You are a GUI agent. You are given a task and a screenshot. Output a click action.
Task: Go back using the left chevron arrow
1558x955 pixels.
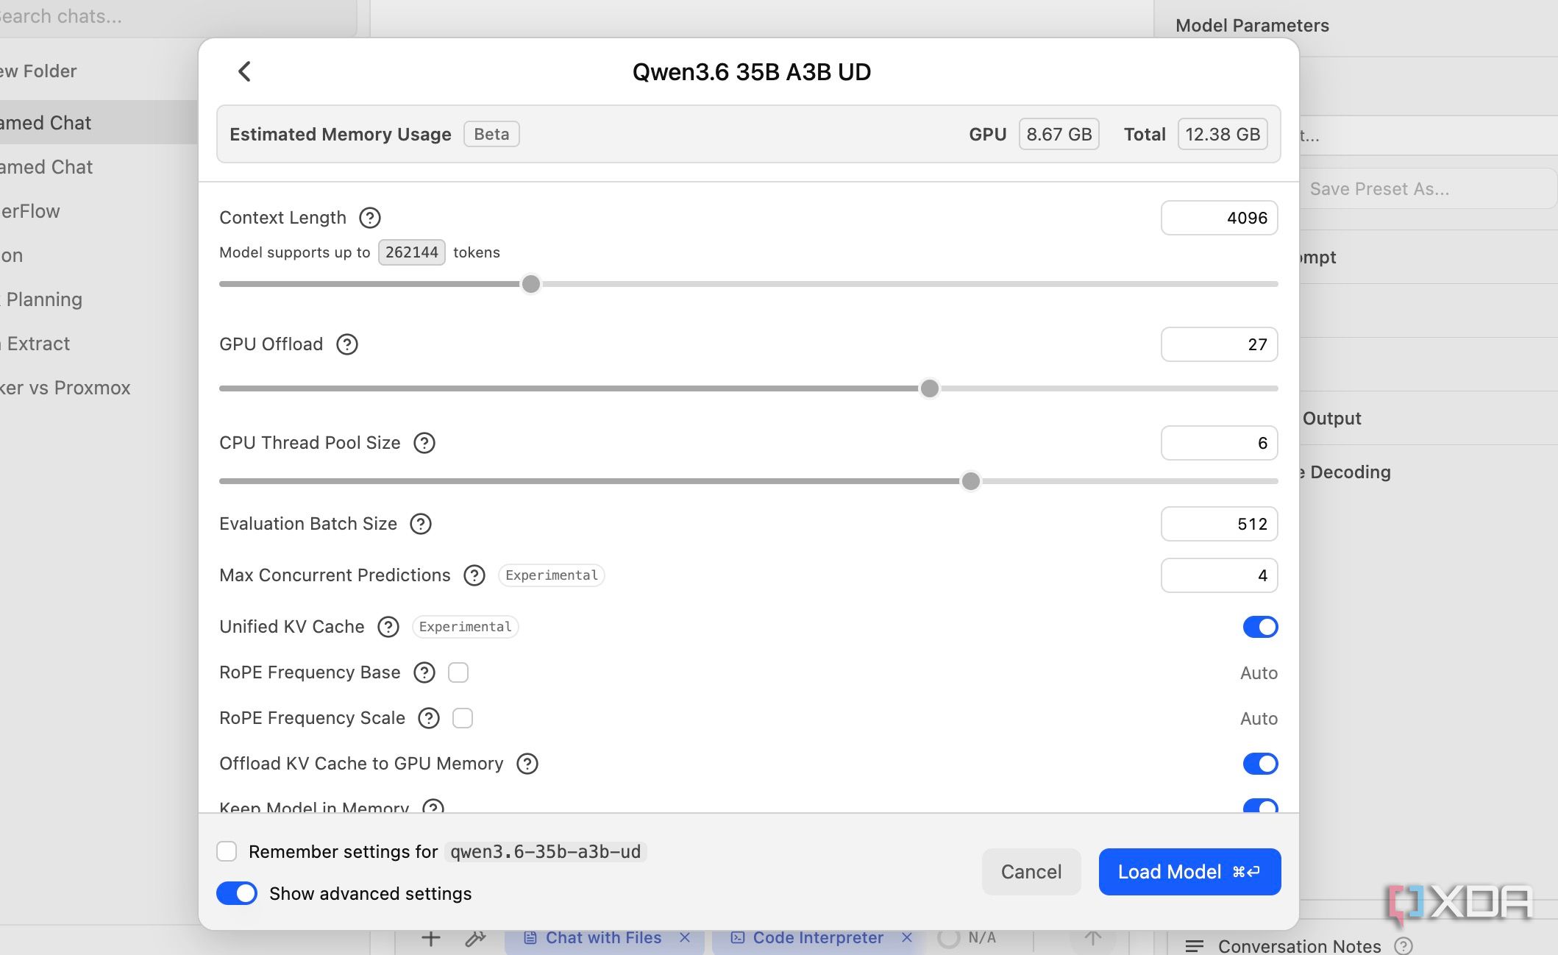[x=245, y=71]
